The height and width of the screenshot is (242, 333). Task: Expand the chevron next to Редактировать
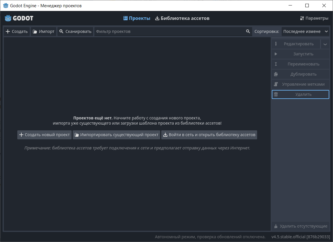pos(325,44)
